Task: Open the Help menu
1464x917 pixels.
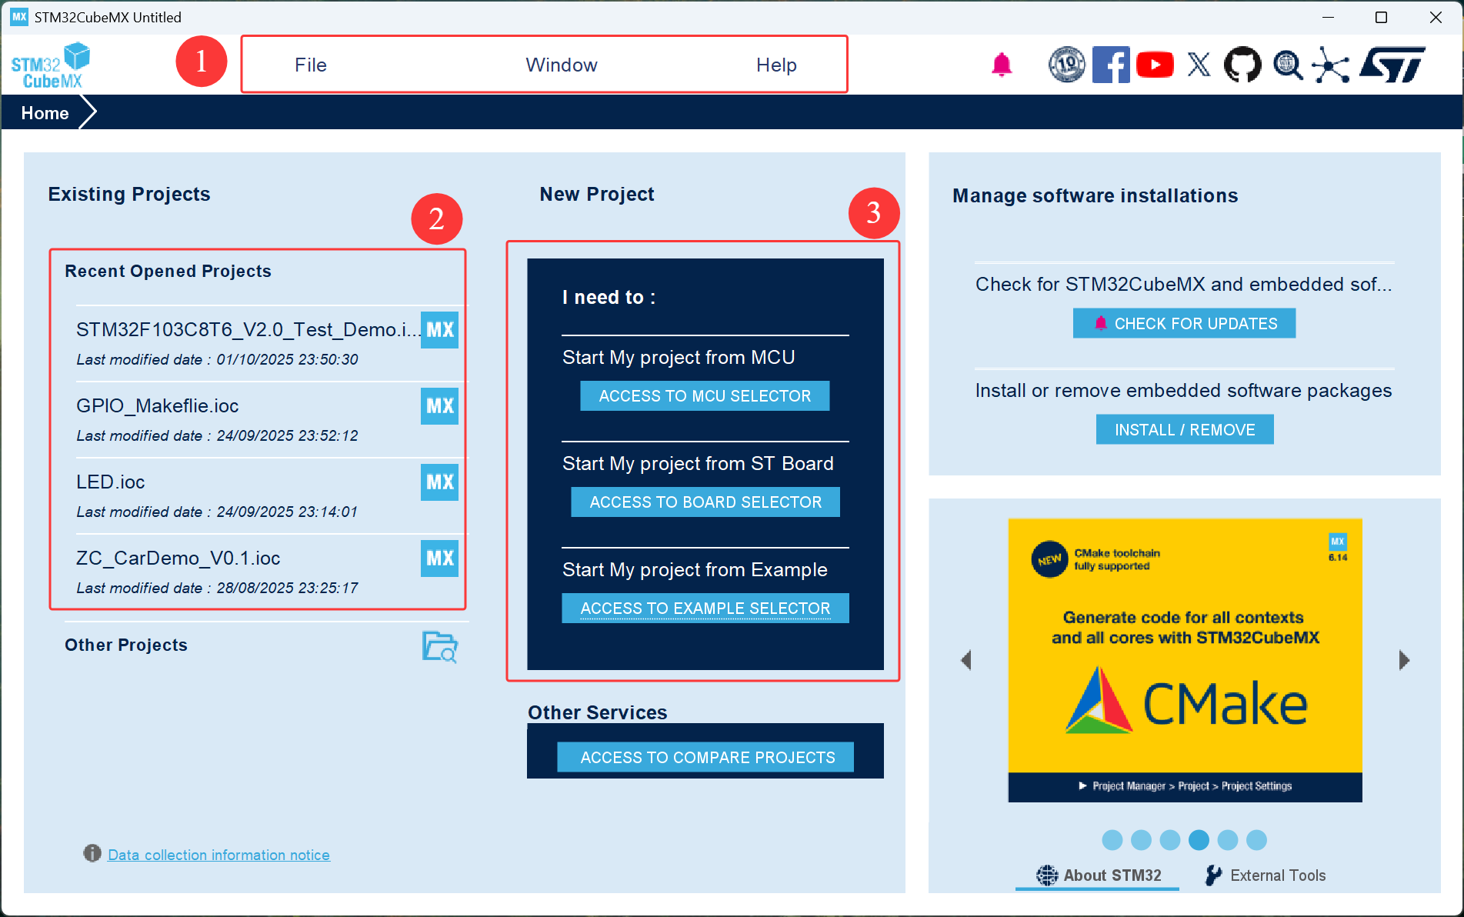Action: click(x=776, y=65)
